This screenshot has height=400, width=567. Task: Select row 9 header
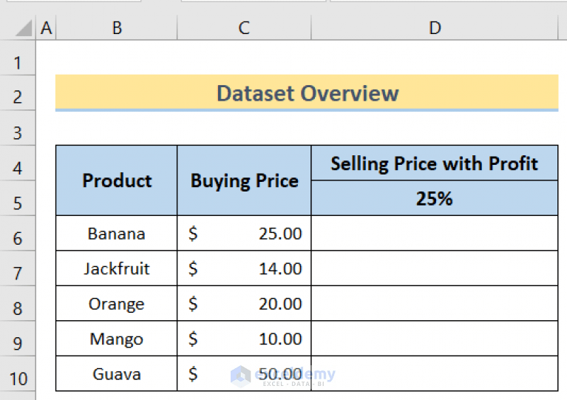[17, 339]
